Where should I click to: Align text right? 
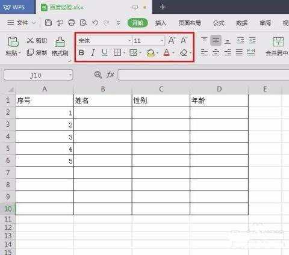coord(228,52)
